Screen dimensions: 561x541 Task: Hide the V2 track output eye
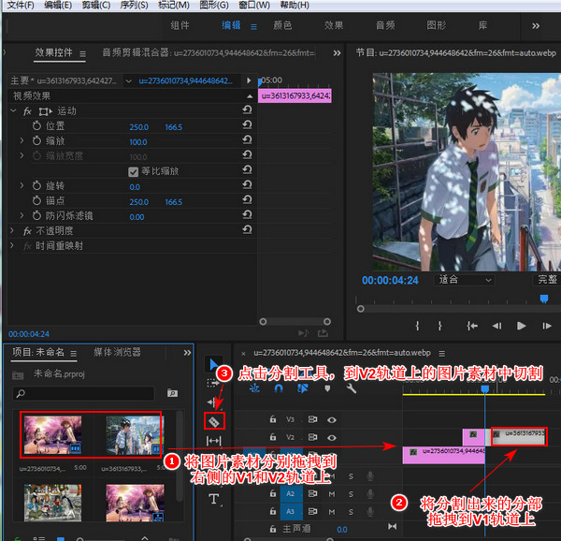pos(332,437)
